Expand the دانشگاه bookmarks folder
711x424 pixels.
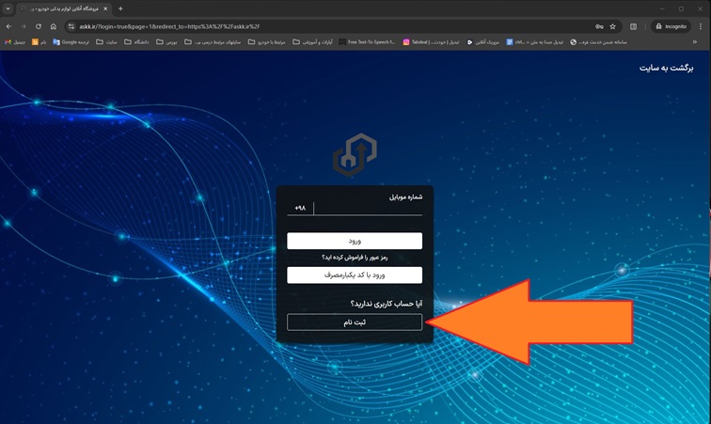135,42
